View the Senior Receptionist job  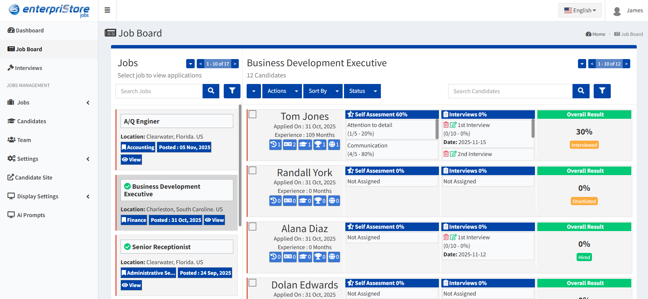pos(132,285)
